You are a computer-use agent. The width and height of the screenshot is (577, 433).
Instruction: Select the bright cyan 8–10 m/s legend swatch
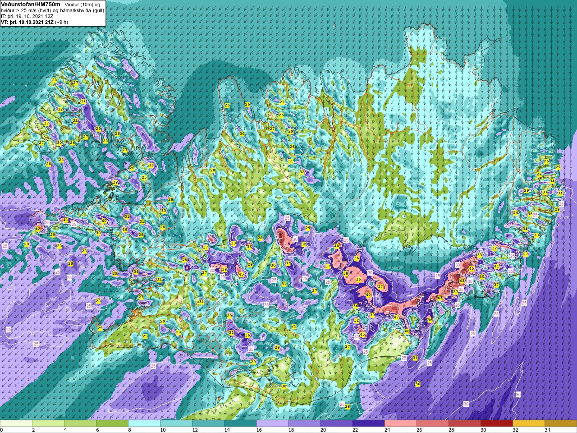coord(144,424)
